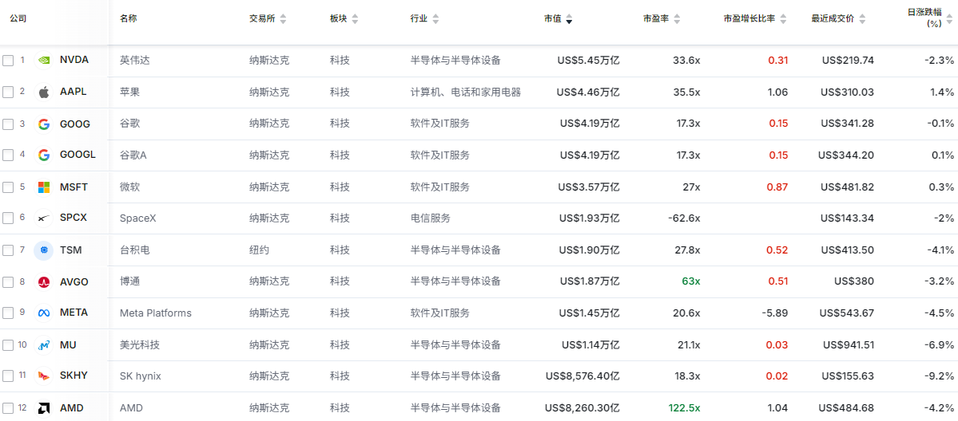Screen dimensions: 958x421
Task: Check the SPCX row checkbox
Action: pos(8,218)
